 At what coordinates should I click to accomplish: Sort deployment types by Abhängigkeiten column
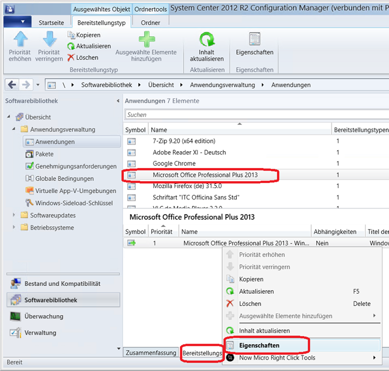pos(338,231)
